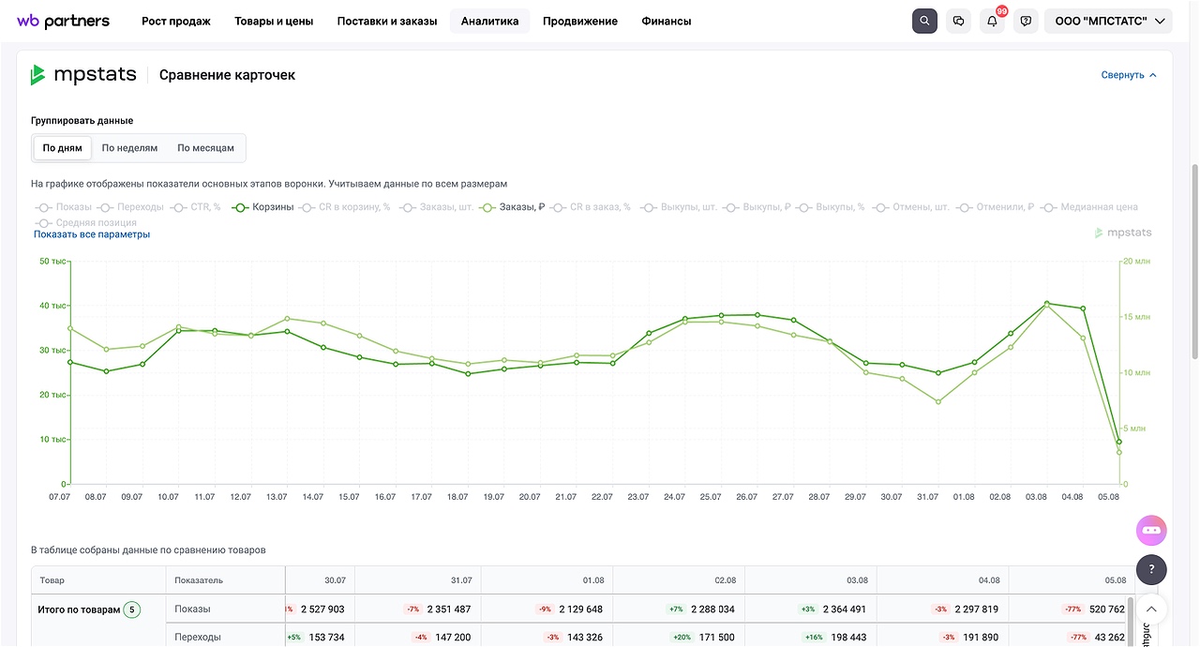Switch grouping to По месяцам

[x=204, y=148]
